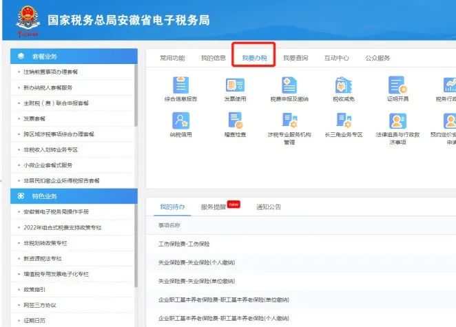Open 主附税（费）联合申报套餐 link

56,103
